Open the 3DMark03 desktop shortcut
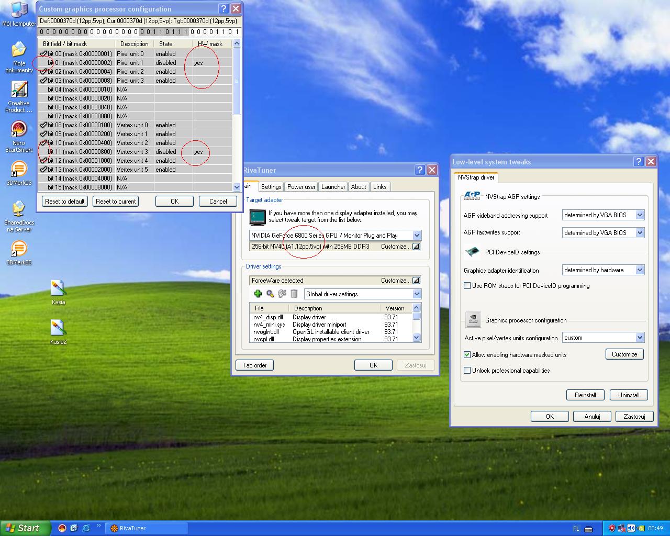Screen dimensions: 670x536 coord(19,173)
